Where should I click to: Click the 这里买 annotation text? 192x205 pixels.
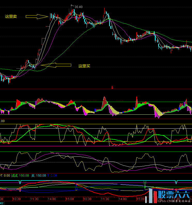tap(84, 66)
